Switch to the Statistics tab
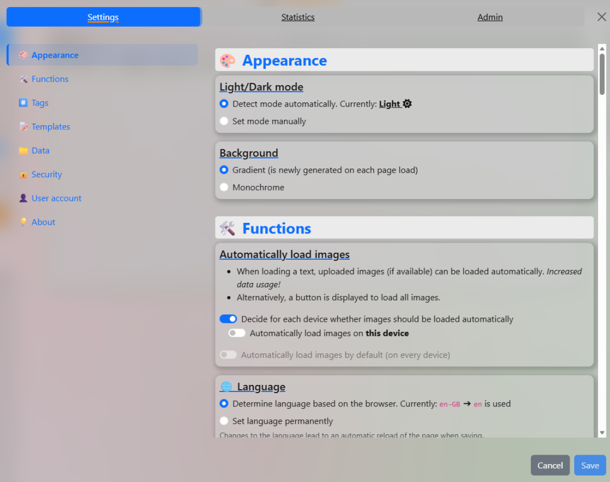Image resolution: width=610 pixels, height=482 pixels. click(298, 17)
